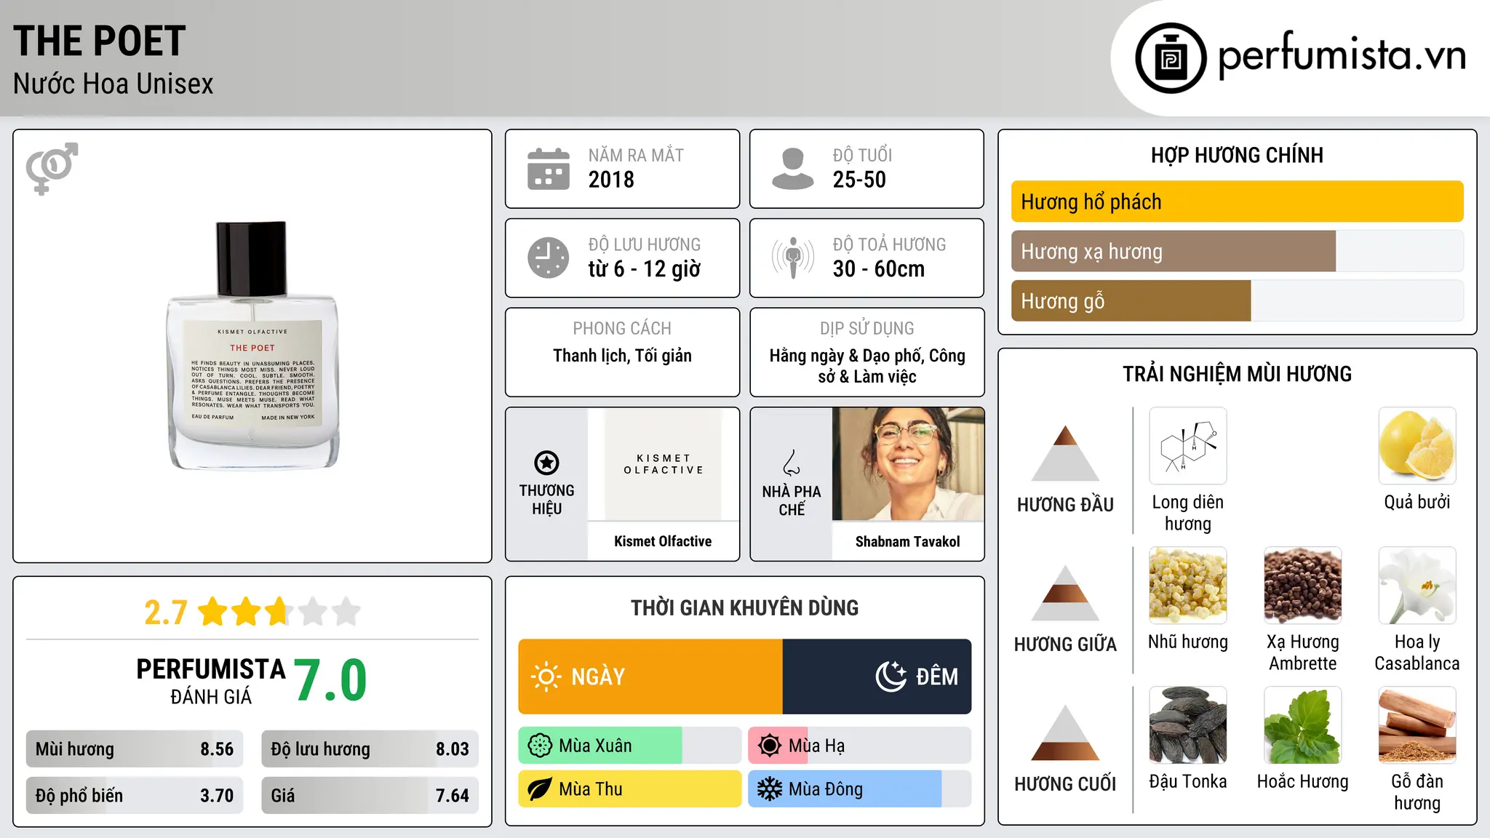
Task: Click the star badge icon above Thương hiệu
Action: 546,463
